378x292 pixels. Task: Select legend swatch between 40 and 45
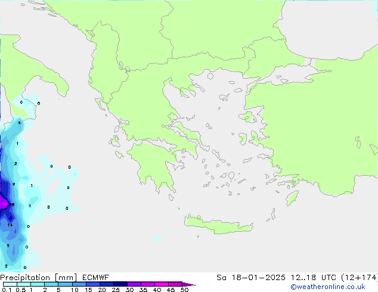tap(162, 284)
